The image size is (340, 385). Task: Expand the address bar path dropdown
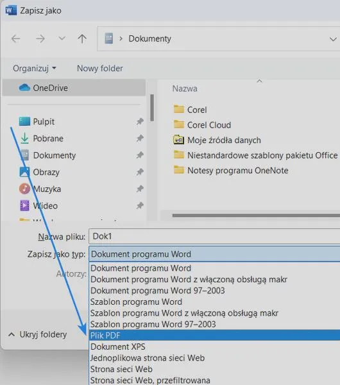[333, 38]
